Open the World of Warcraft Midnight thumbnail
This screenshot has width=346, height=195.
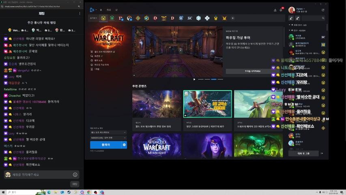click(157, 145)
